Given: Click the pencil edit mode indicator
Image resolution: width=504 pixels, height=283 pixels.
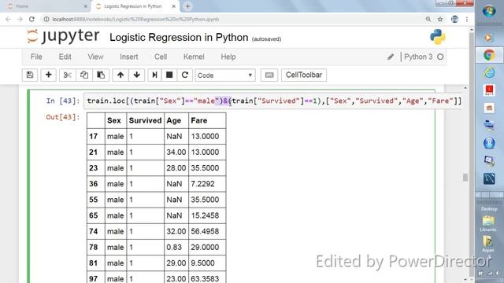Looking at the screenshot, I should click(x=391, y=57).
